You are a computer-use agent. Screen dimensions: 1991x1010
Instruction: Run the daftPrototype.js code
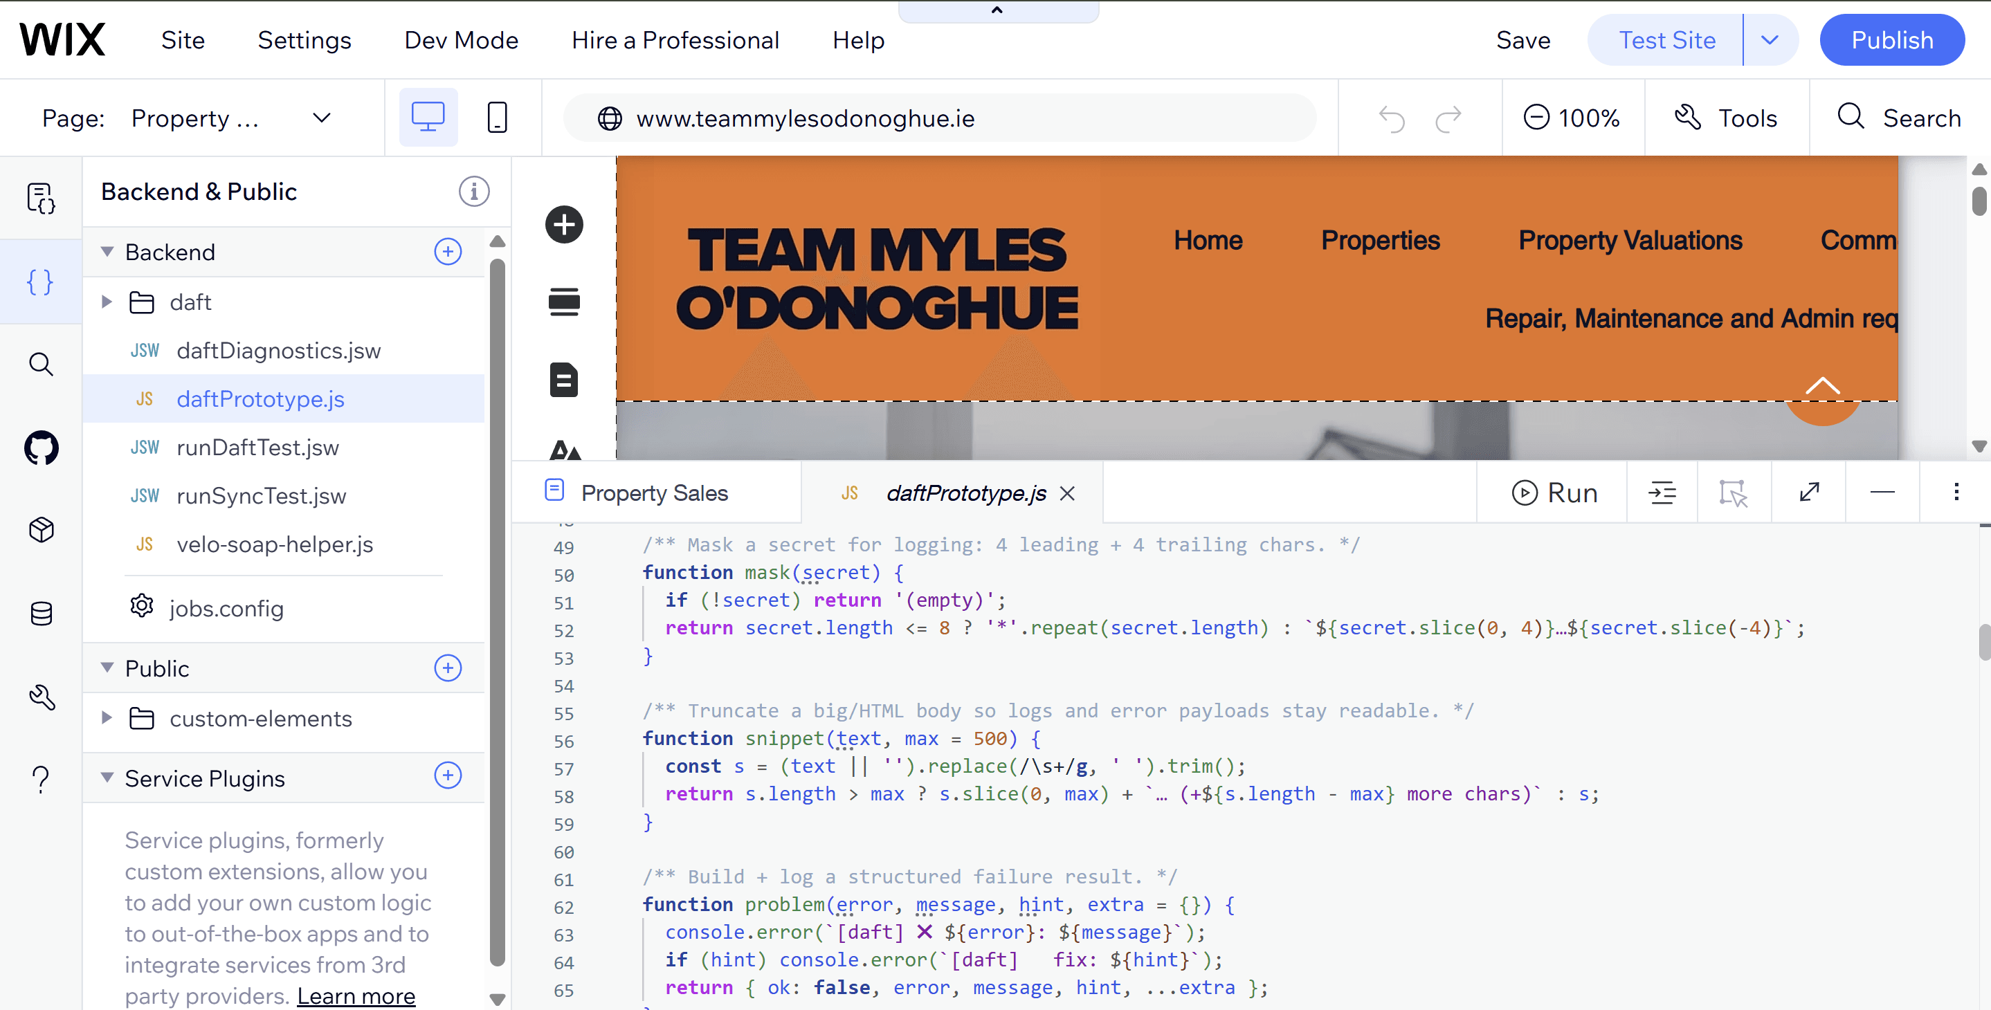click(x=1554, y=493)
